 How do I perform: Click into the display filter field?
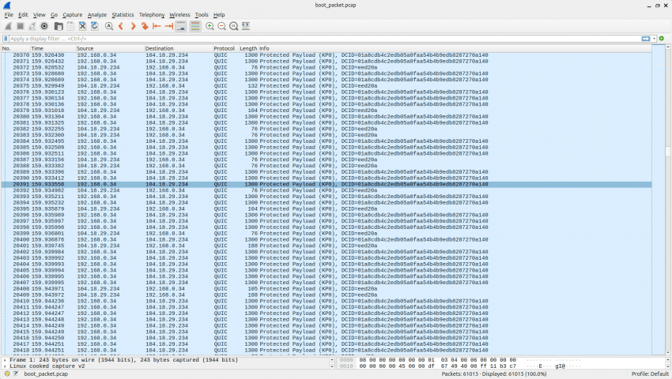click(x=316, y=38)
